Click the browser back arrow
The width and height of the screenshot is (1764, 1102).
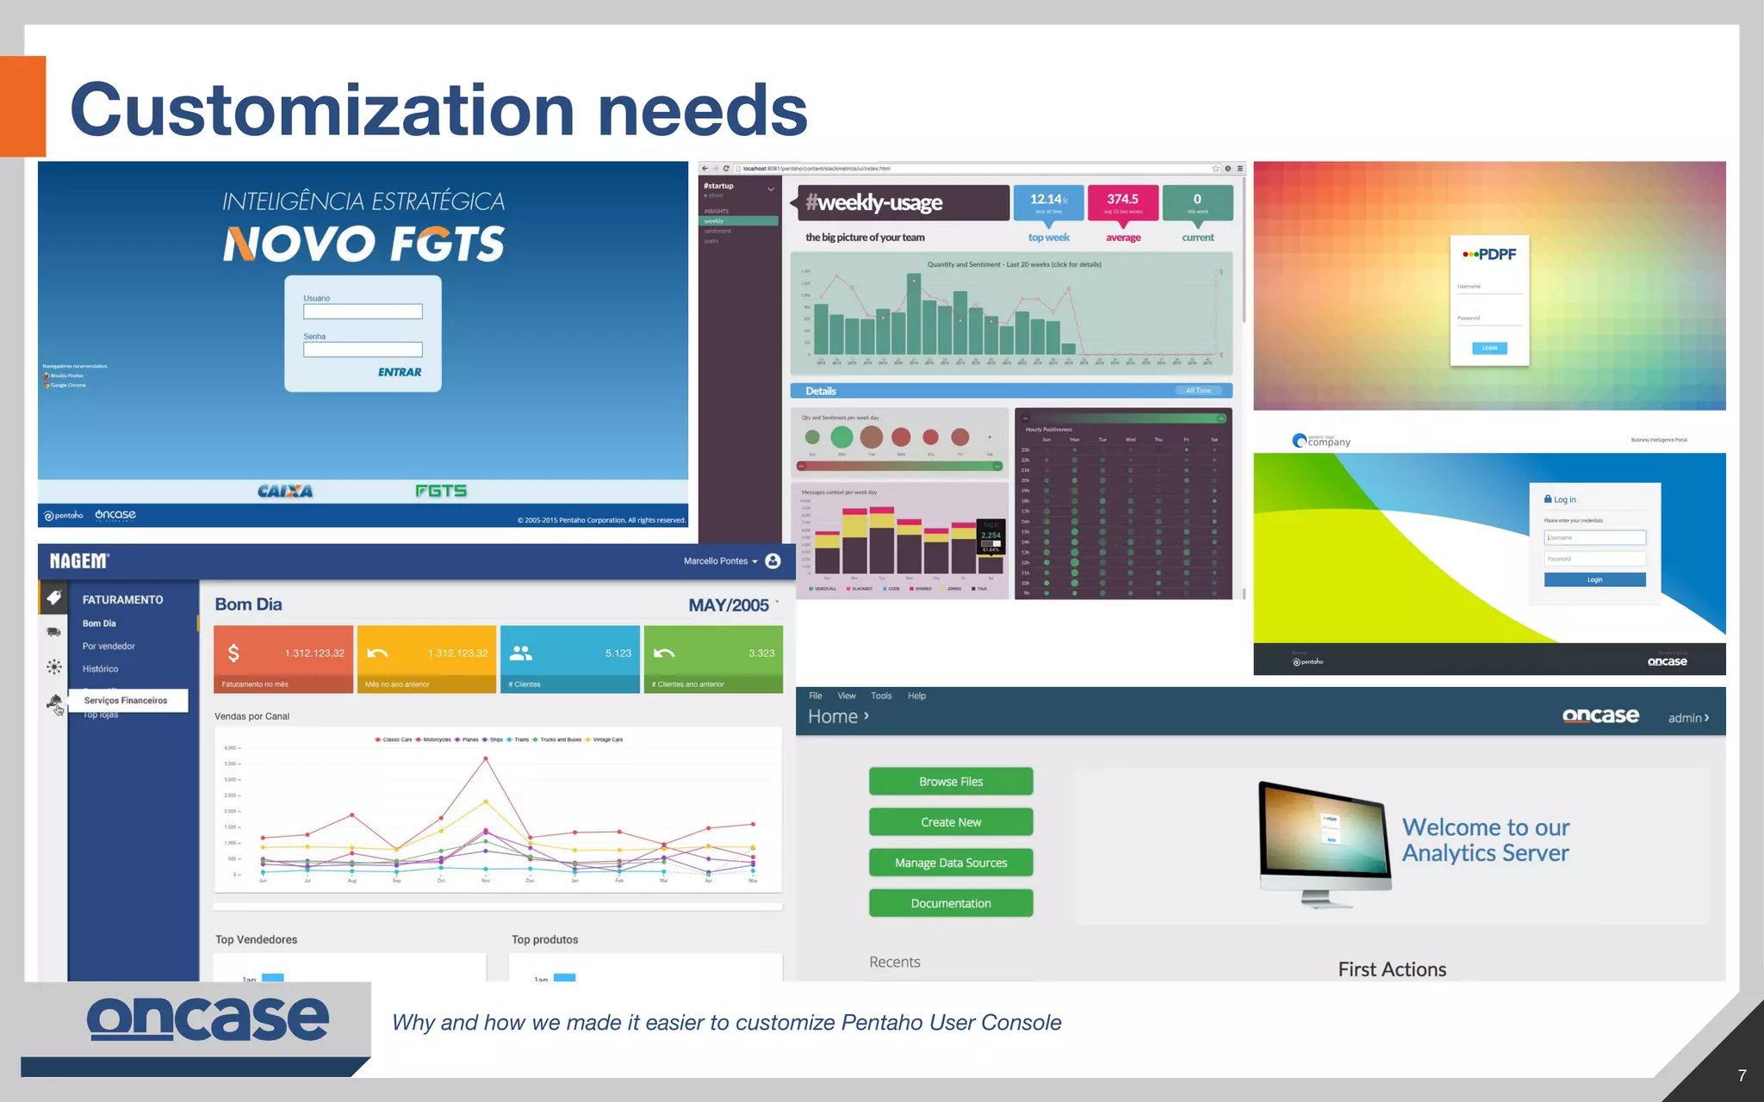(705, 169)
